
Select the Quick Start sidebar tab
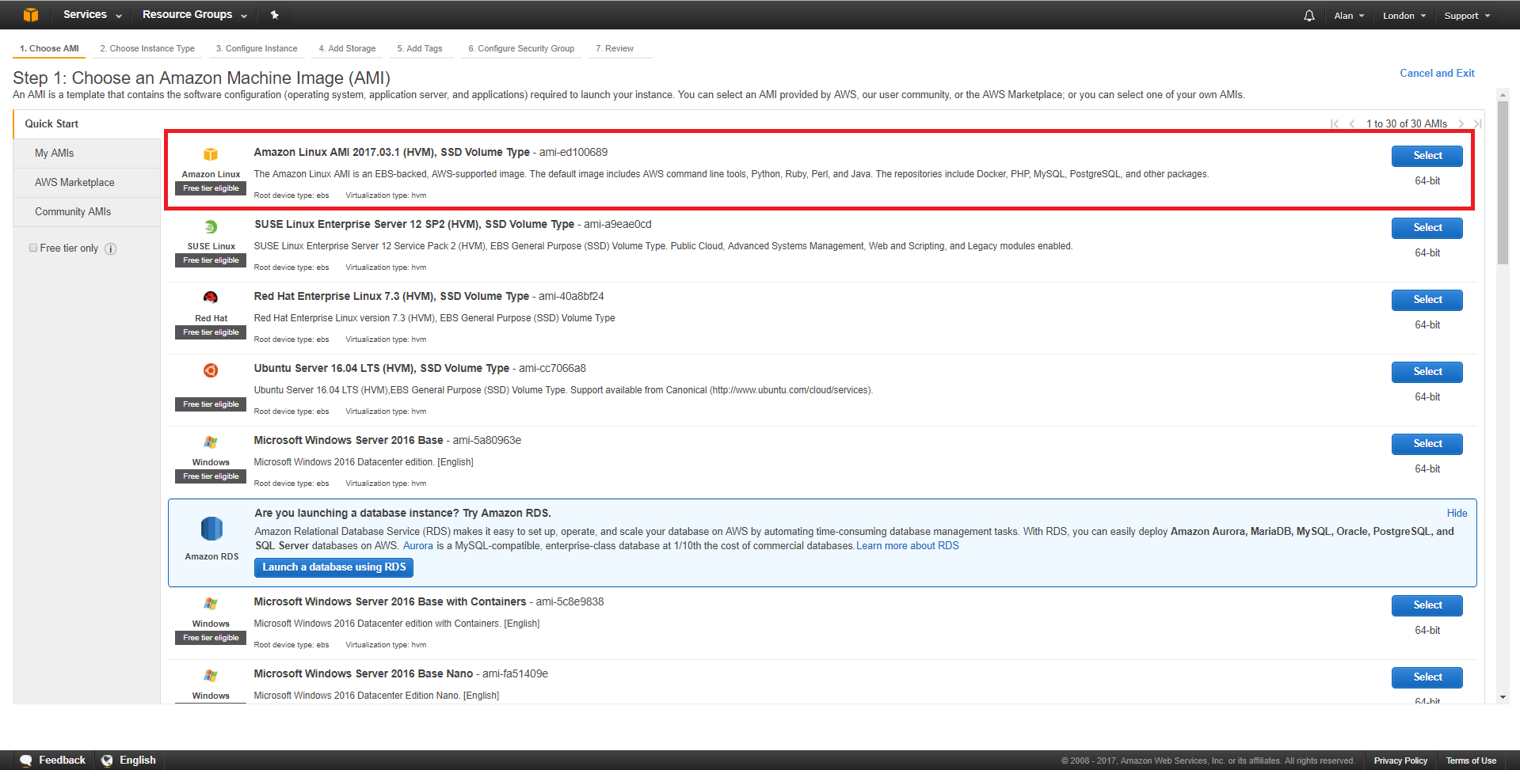coord(87,123)
